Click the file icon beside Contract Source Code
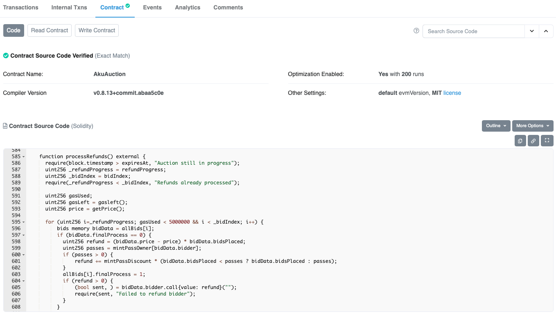This screenshot has height=316, width=556. [5, 126]
